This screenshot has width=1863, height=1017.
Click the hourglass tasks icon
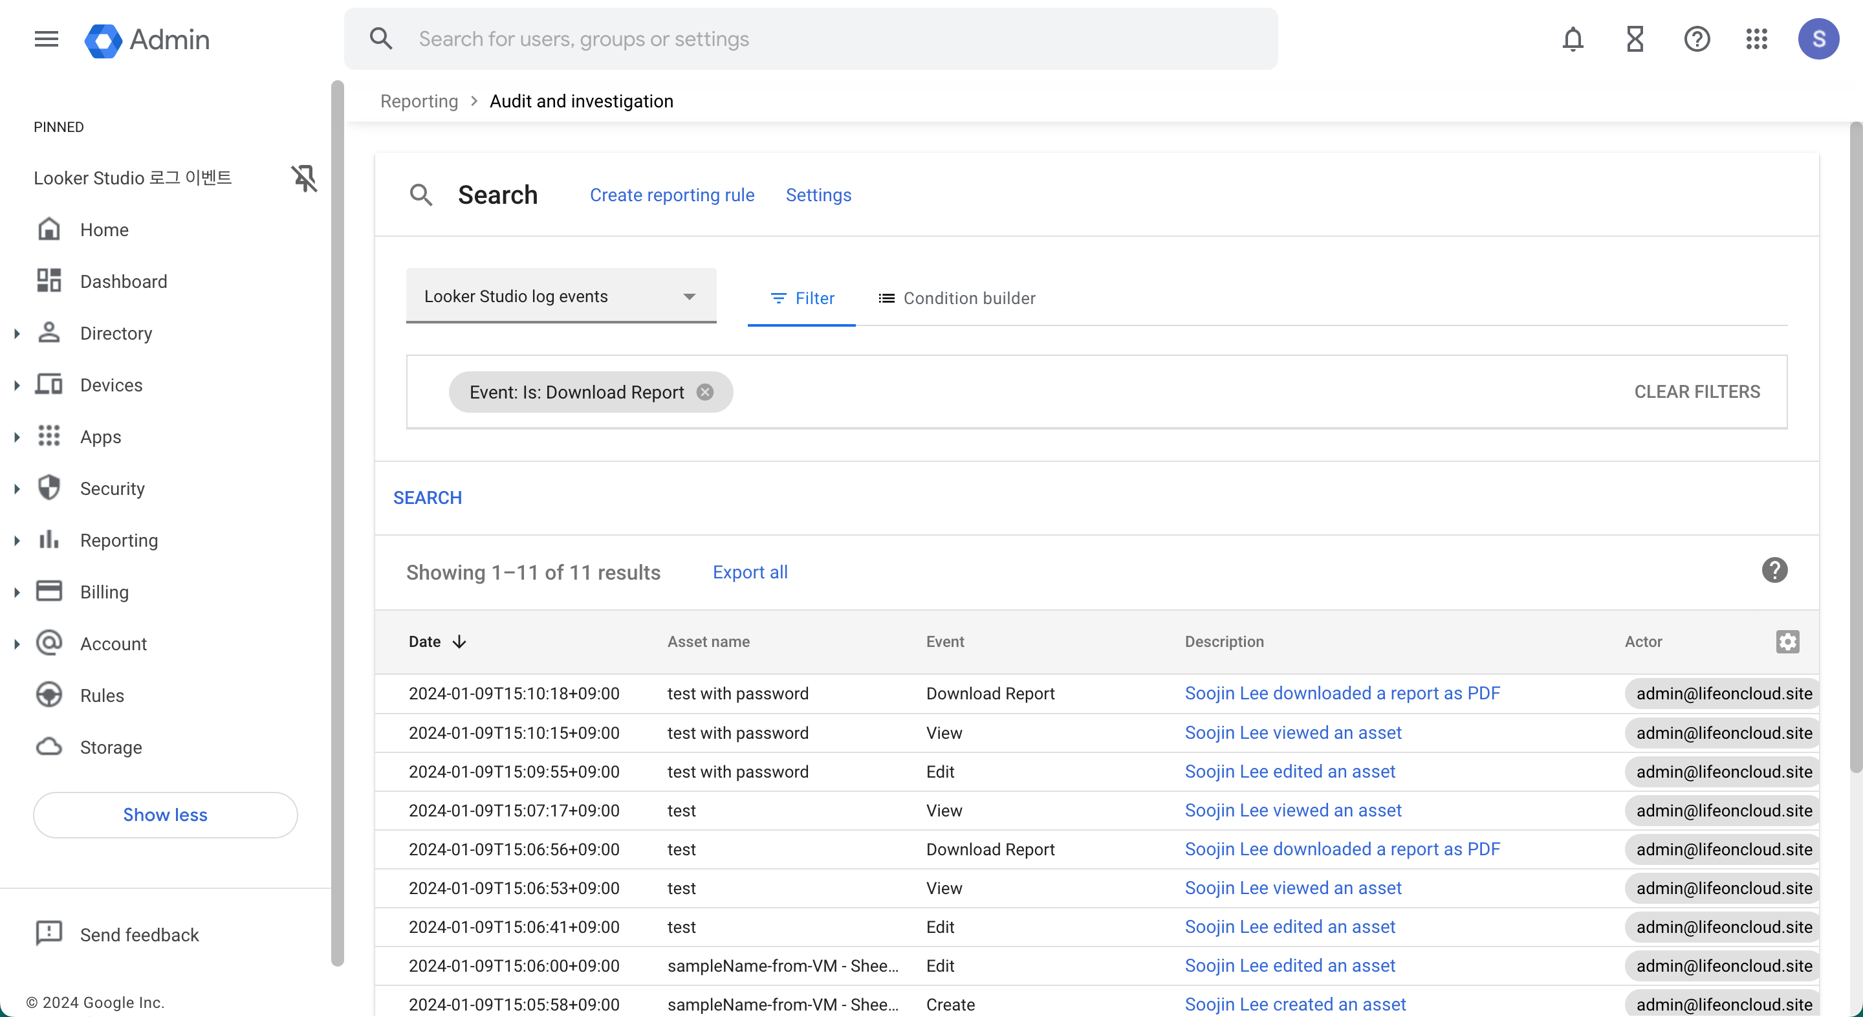click(x=1635, y=39)
